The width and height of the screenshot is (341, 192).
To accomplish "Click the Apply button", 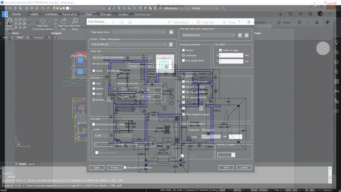I will 97,167.
